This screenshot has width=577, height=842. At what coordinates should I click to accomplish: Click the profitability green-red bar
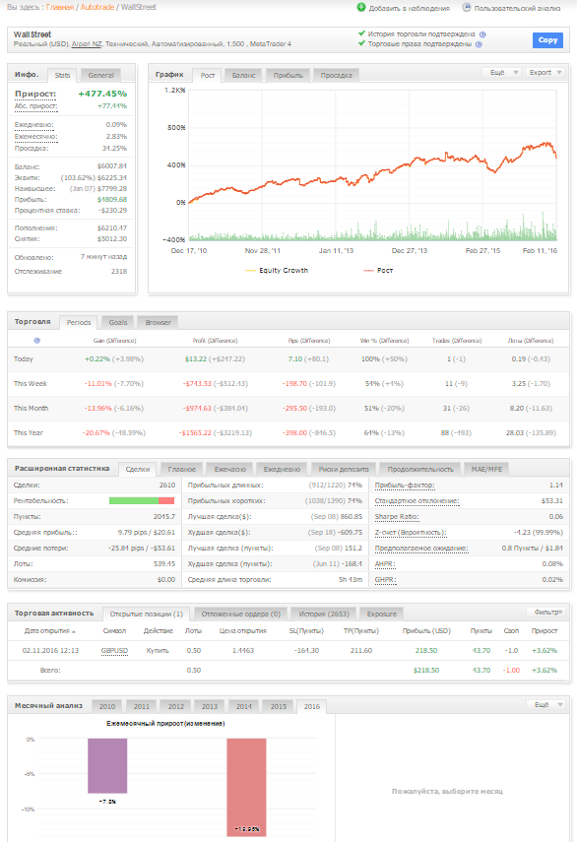142,500
